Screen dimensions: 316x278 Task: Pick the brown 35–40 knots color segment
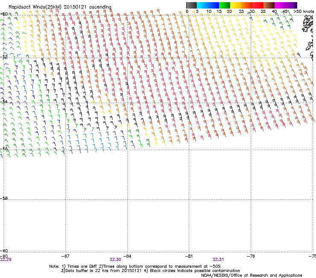click(x=269, y=5)
